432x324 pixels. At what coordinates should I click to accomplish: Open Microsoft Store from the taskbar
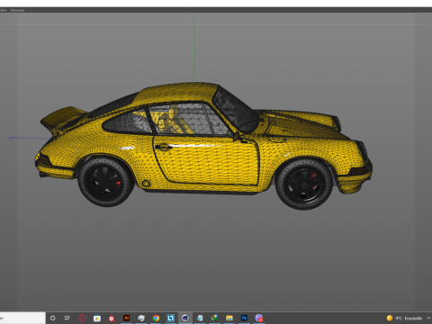97,318
